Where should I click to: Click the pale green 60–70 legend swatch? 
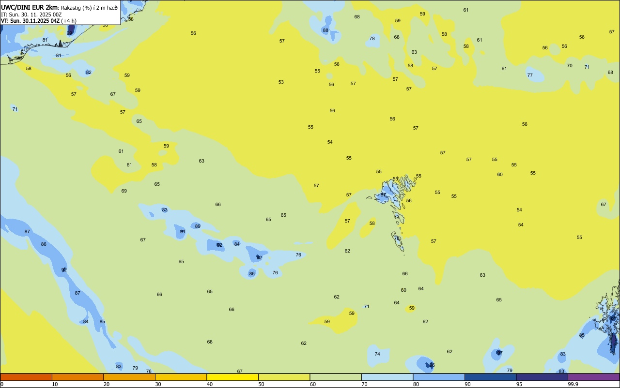[x=336, y=377]
